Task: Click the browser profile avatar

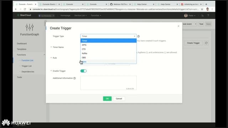Action: [207, 9]
